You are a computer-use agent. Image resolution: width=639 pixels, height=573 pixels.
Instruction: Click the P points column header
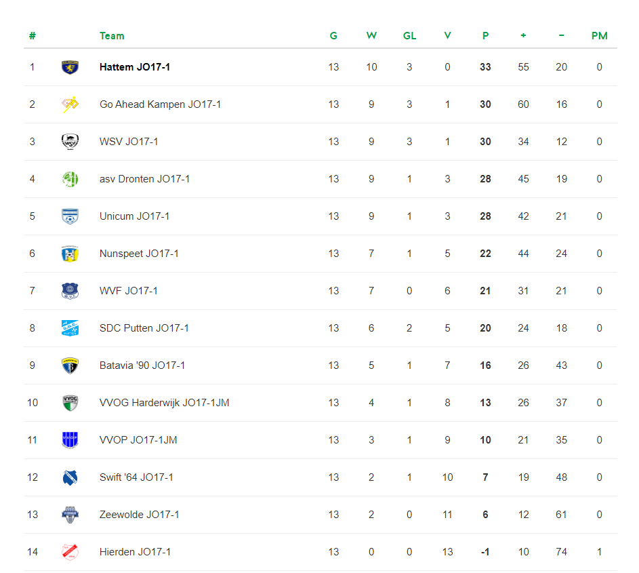tap(485, 36)
